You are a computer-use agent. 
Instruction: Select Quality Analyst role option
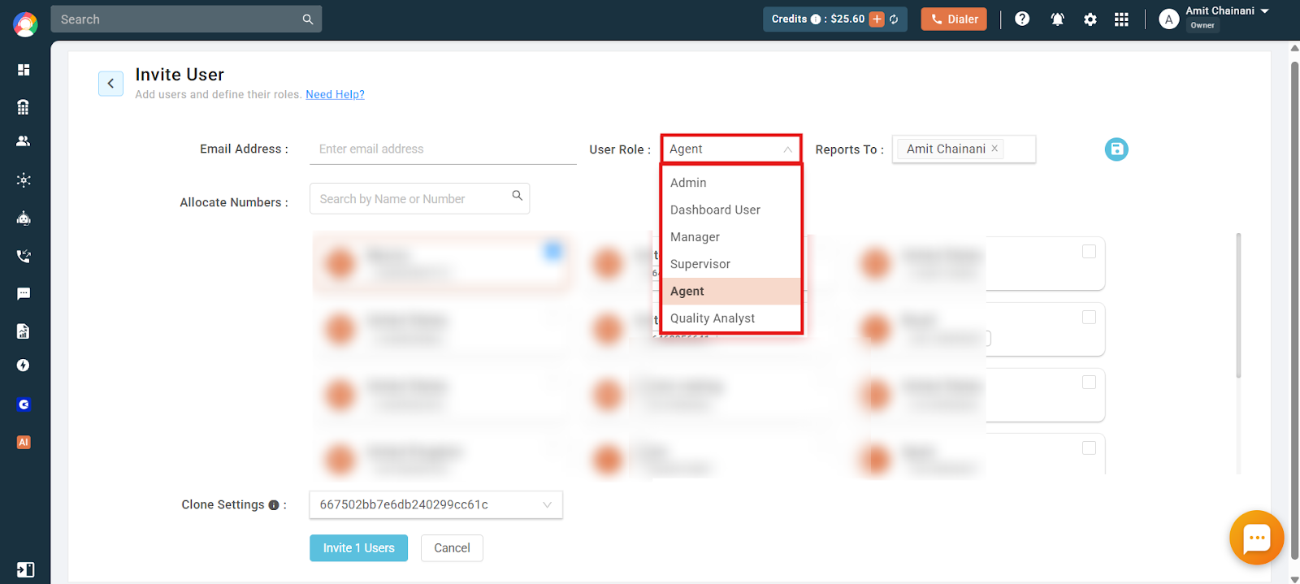731,318
